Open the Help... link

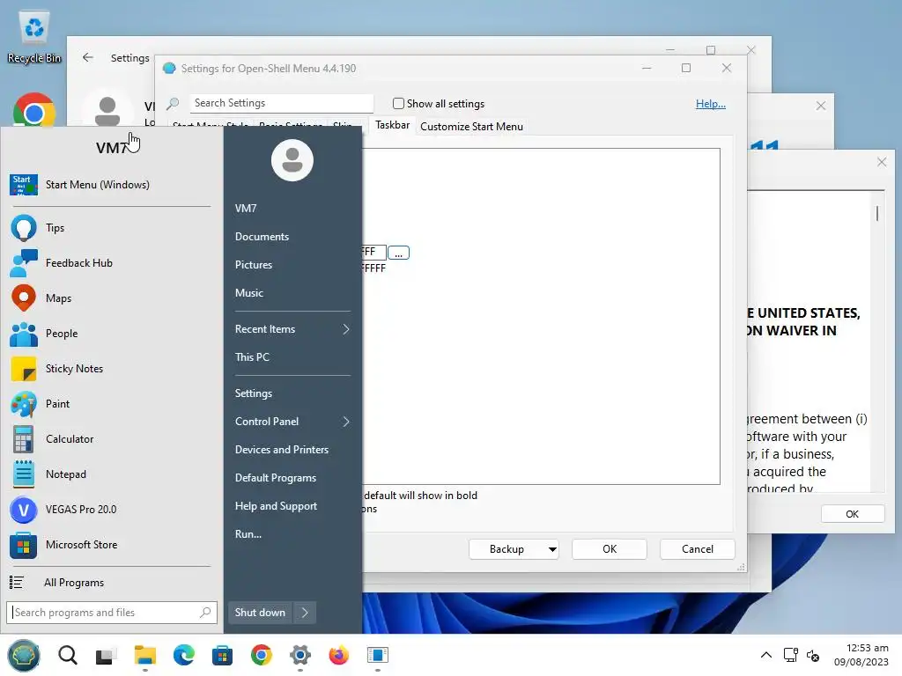[x=711, y=104]
